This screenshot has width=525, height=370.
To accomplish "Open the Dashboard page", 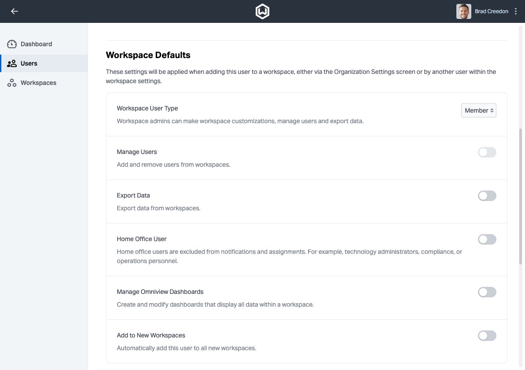I will (x=36, y=44).
